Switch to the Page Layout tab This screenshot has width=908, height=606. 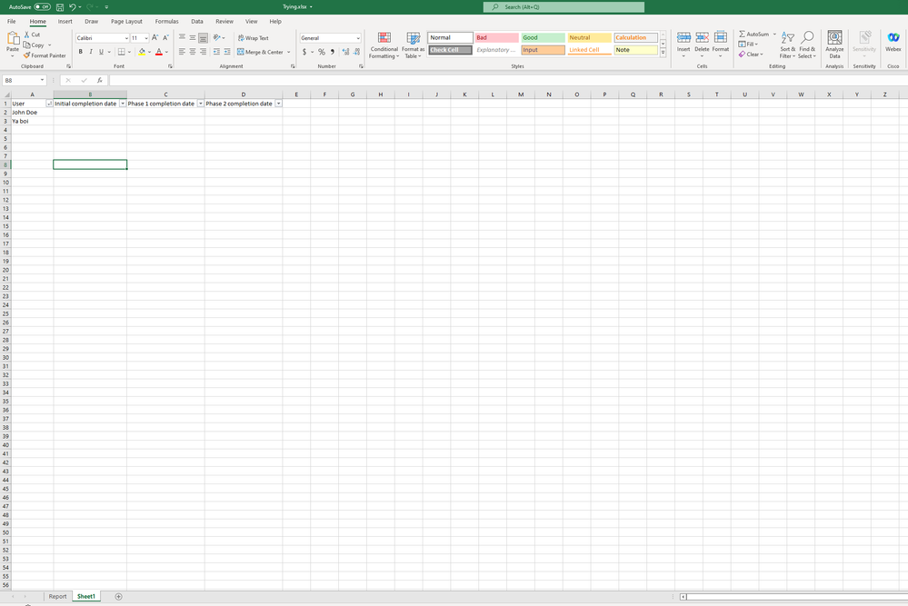[126, 22]
